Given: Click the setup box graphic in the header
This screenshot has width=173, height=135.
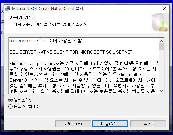Looking at the screenshot, I should [x=160, y=22].
